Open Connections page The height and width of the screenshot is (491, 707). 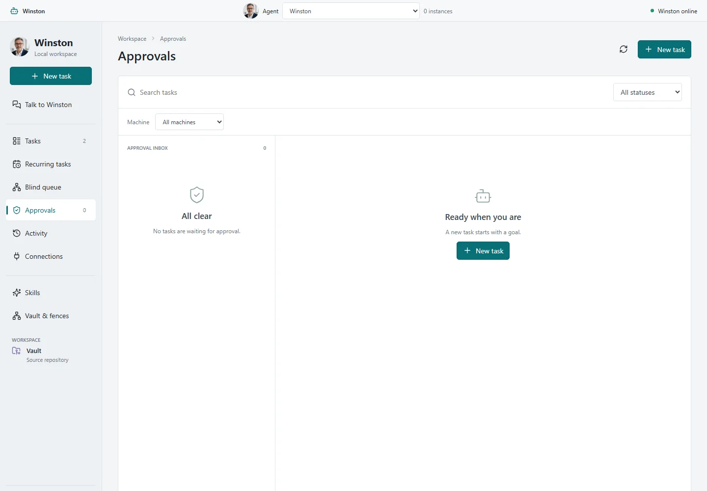51,256
